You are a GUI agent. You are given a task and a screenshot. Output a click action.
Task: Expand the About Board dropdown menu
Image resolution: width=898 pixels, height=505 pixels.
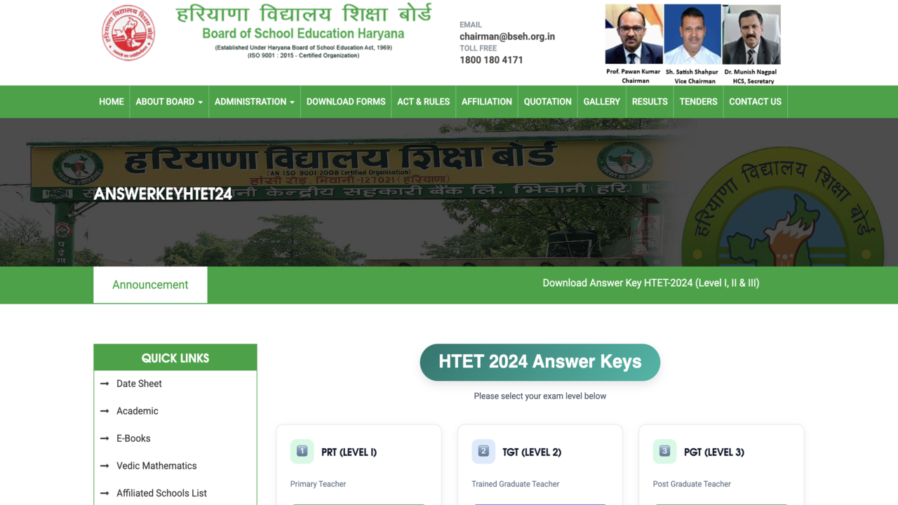pos(169,102)
